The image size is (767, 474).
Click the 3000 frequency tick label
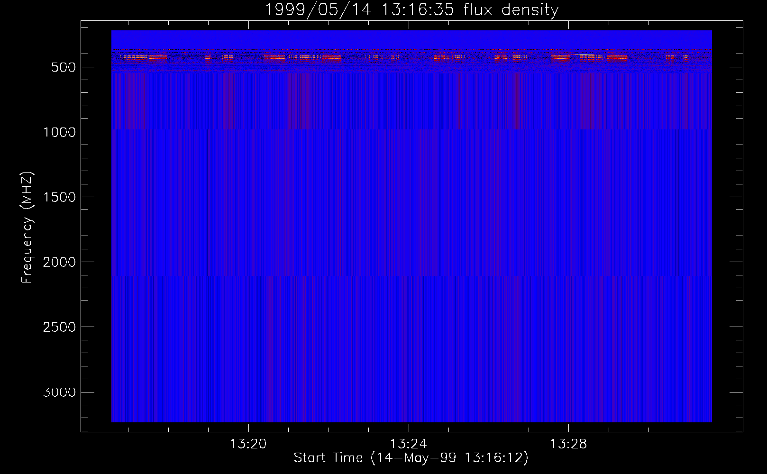[x=59, y=392]
